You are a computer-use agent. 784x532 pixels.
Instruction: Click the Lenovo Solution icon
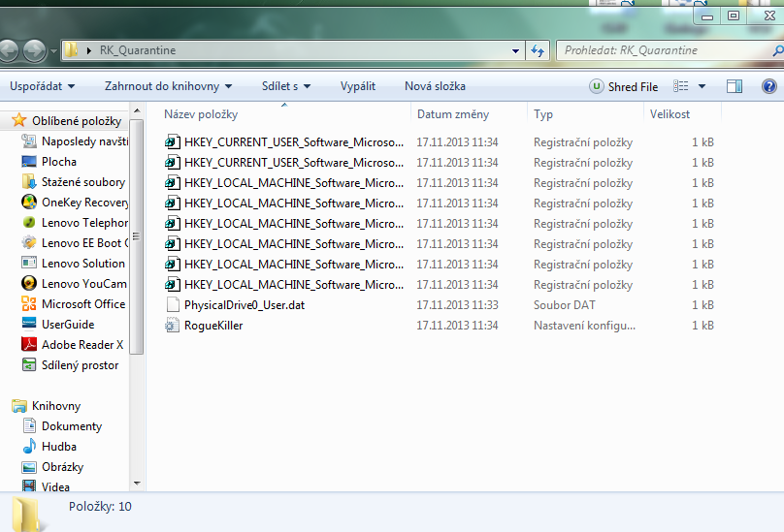click(29, 263)
